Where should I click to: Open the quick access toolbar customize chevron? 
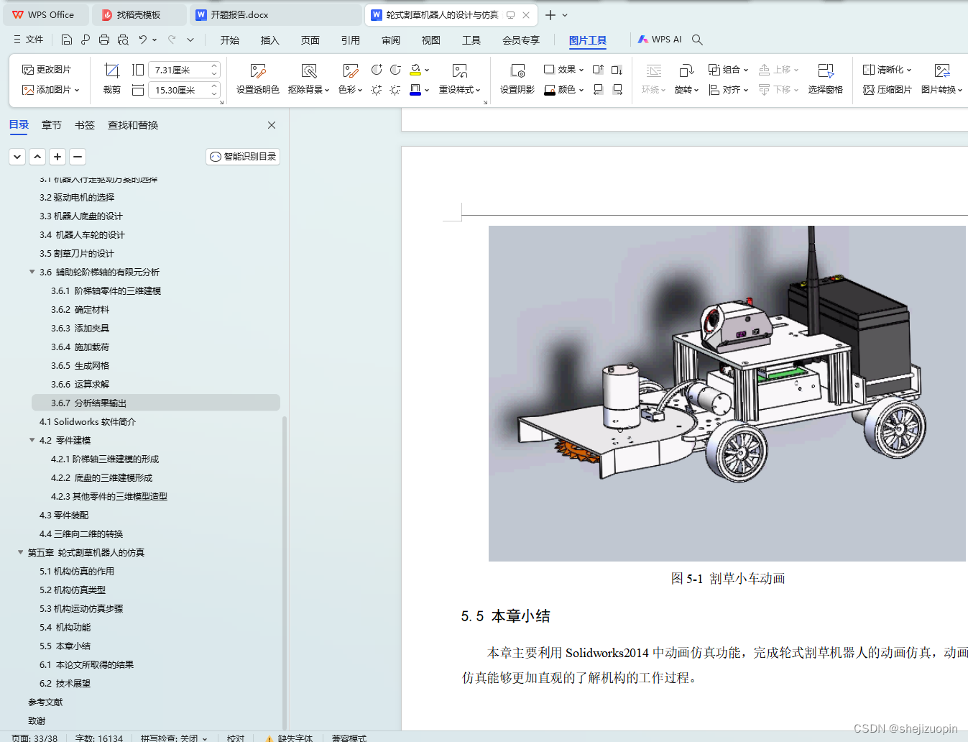pos(190,40)
